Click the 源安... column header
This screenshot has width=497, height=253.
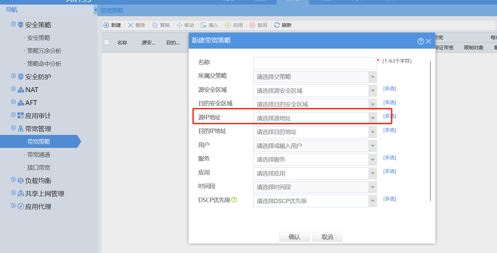click(x=149, y=42)
